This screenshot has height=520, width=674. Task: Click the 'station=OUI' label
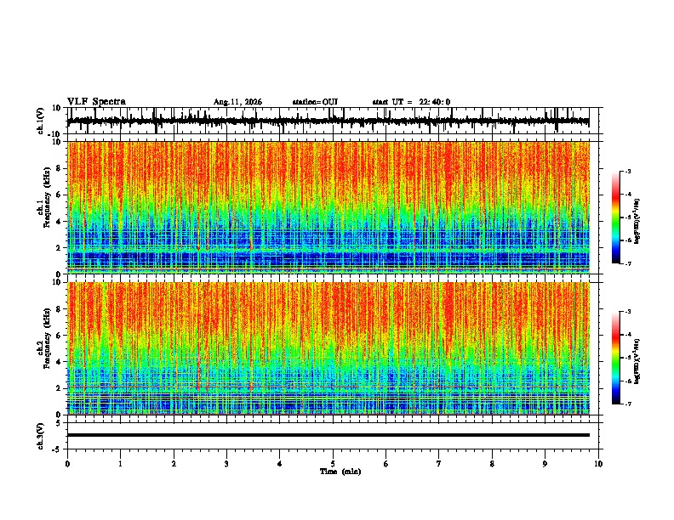point(315,102)
